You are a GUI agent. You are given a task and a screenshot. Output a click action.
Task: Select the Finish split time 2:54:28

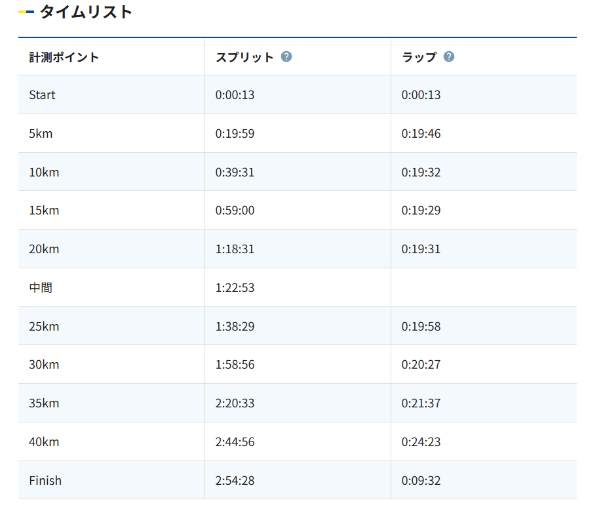click(x=235, y=481)
